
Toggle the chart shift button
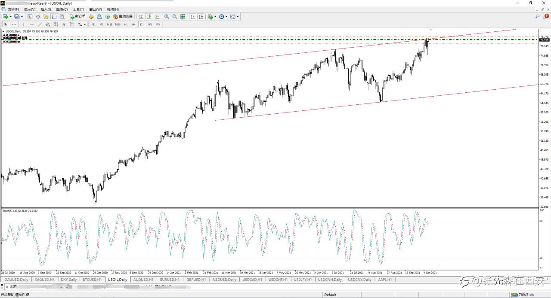201,17
